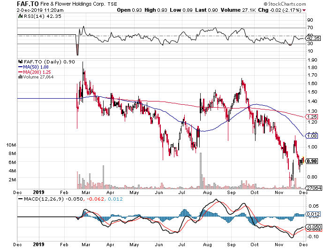Click the tallest volume bar in late July
Image resolution: width=324 pixels, height=249 pixels.
[200, 171]
